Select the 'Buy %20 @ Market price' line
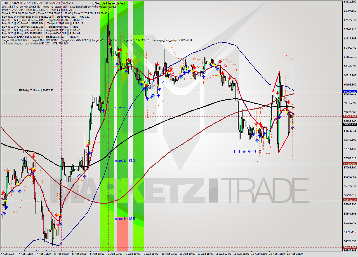 point(46,16)
